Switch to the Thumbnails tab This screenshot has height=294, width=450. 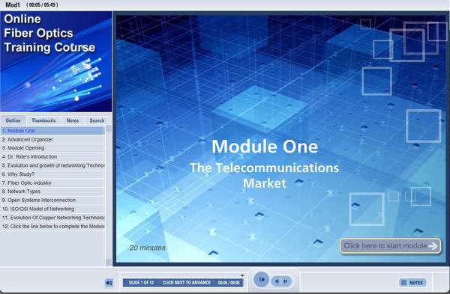[x=43, y=120]
